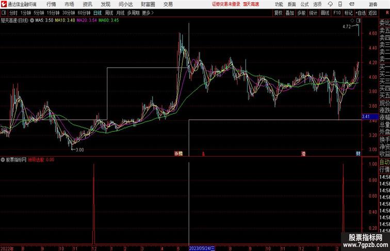Click the mobile phone icon
This screenshot has width=390, height=251.
pos(340,4)
